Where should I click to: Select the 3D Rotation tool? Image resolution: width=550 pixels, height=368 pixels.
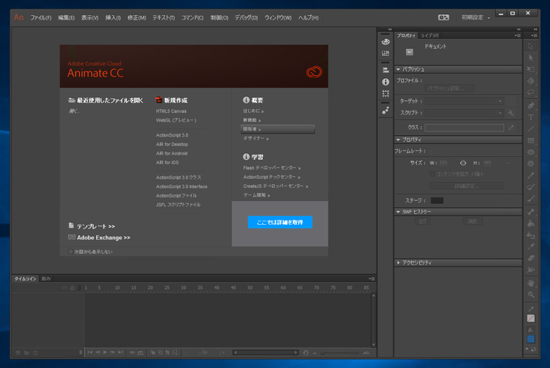[530, 81]
